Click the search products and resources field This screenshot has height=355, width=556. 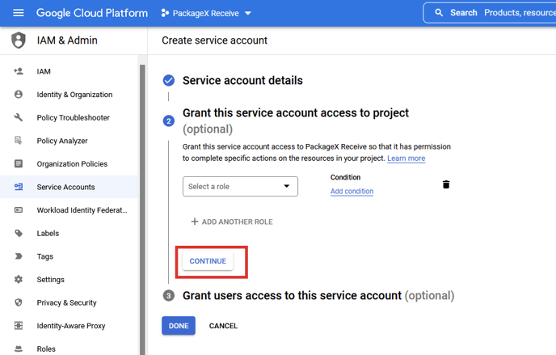tap(517, 13)
